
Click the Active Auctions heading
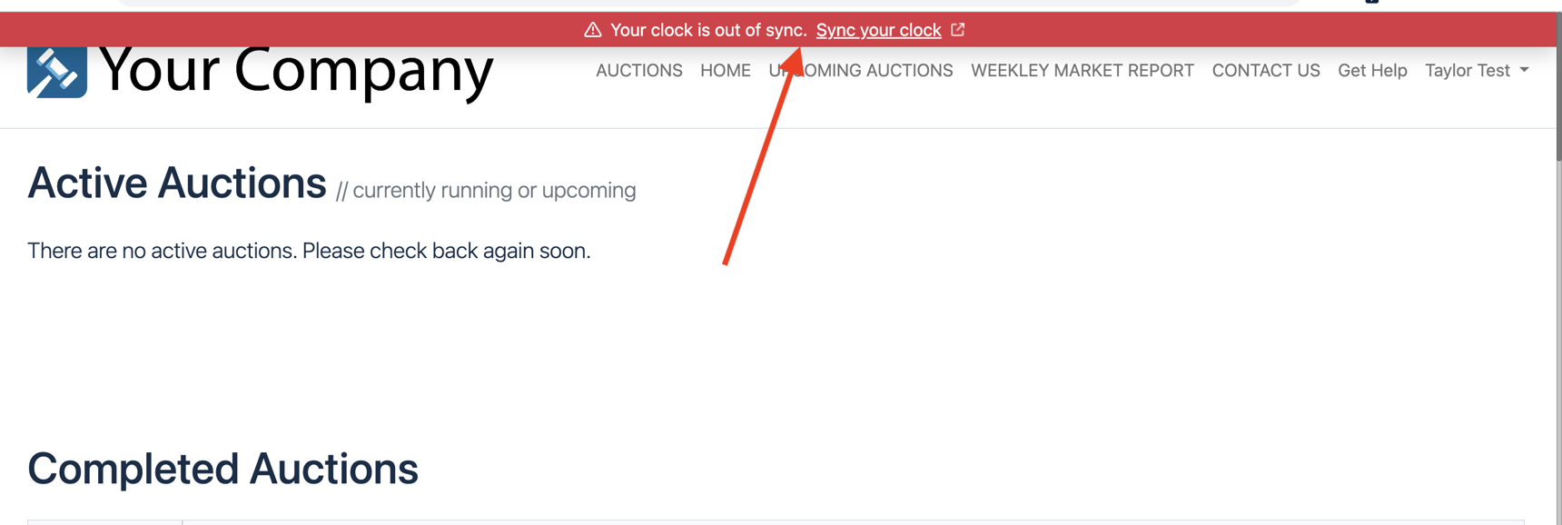177,183
